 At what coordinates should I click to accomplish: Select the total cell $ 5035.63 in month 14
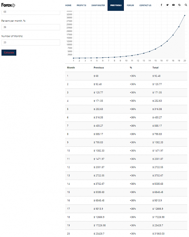pos(158,184)
